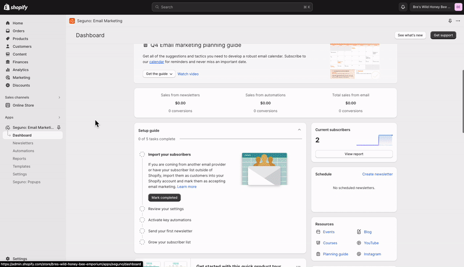Click the Mark completed button
The height and width of the screenshot is (267, 464).
[x=164, y=197]
